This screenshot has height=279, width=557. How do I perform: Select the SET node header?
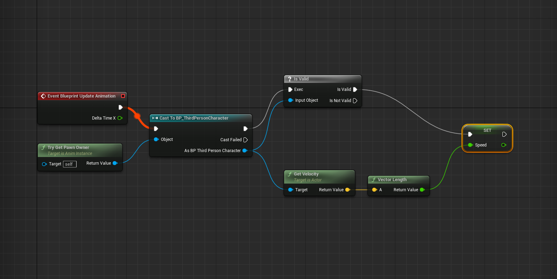(487, 130)
